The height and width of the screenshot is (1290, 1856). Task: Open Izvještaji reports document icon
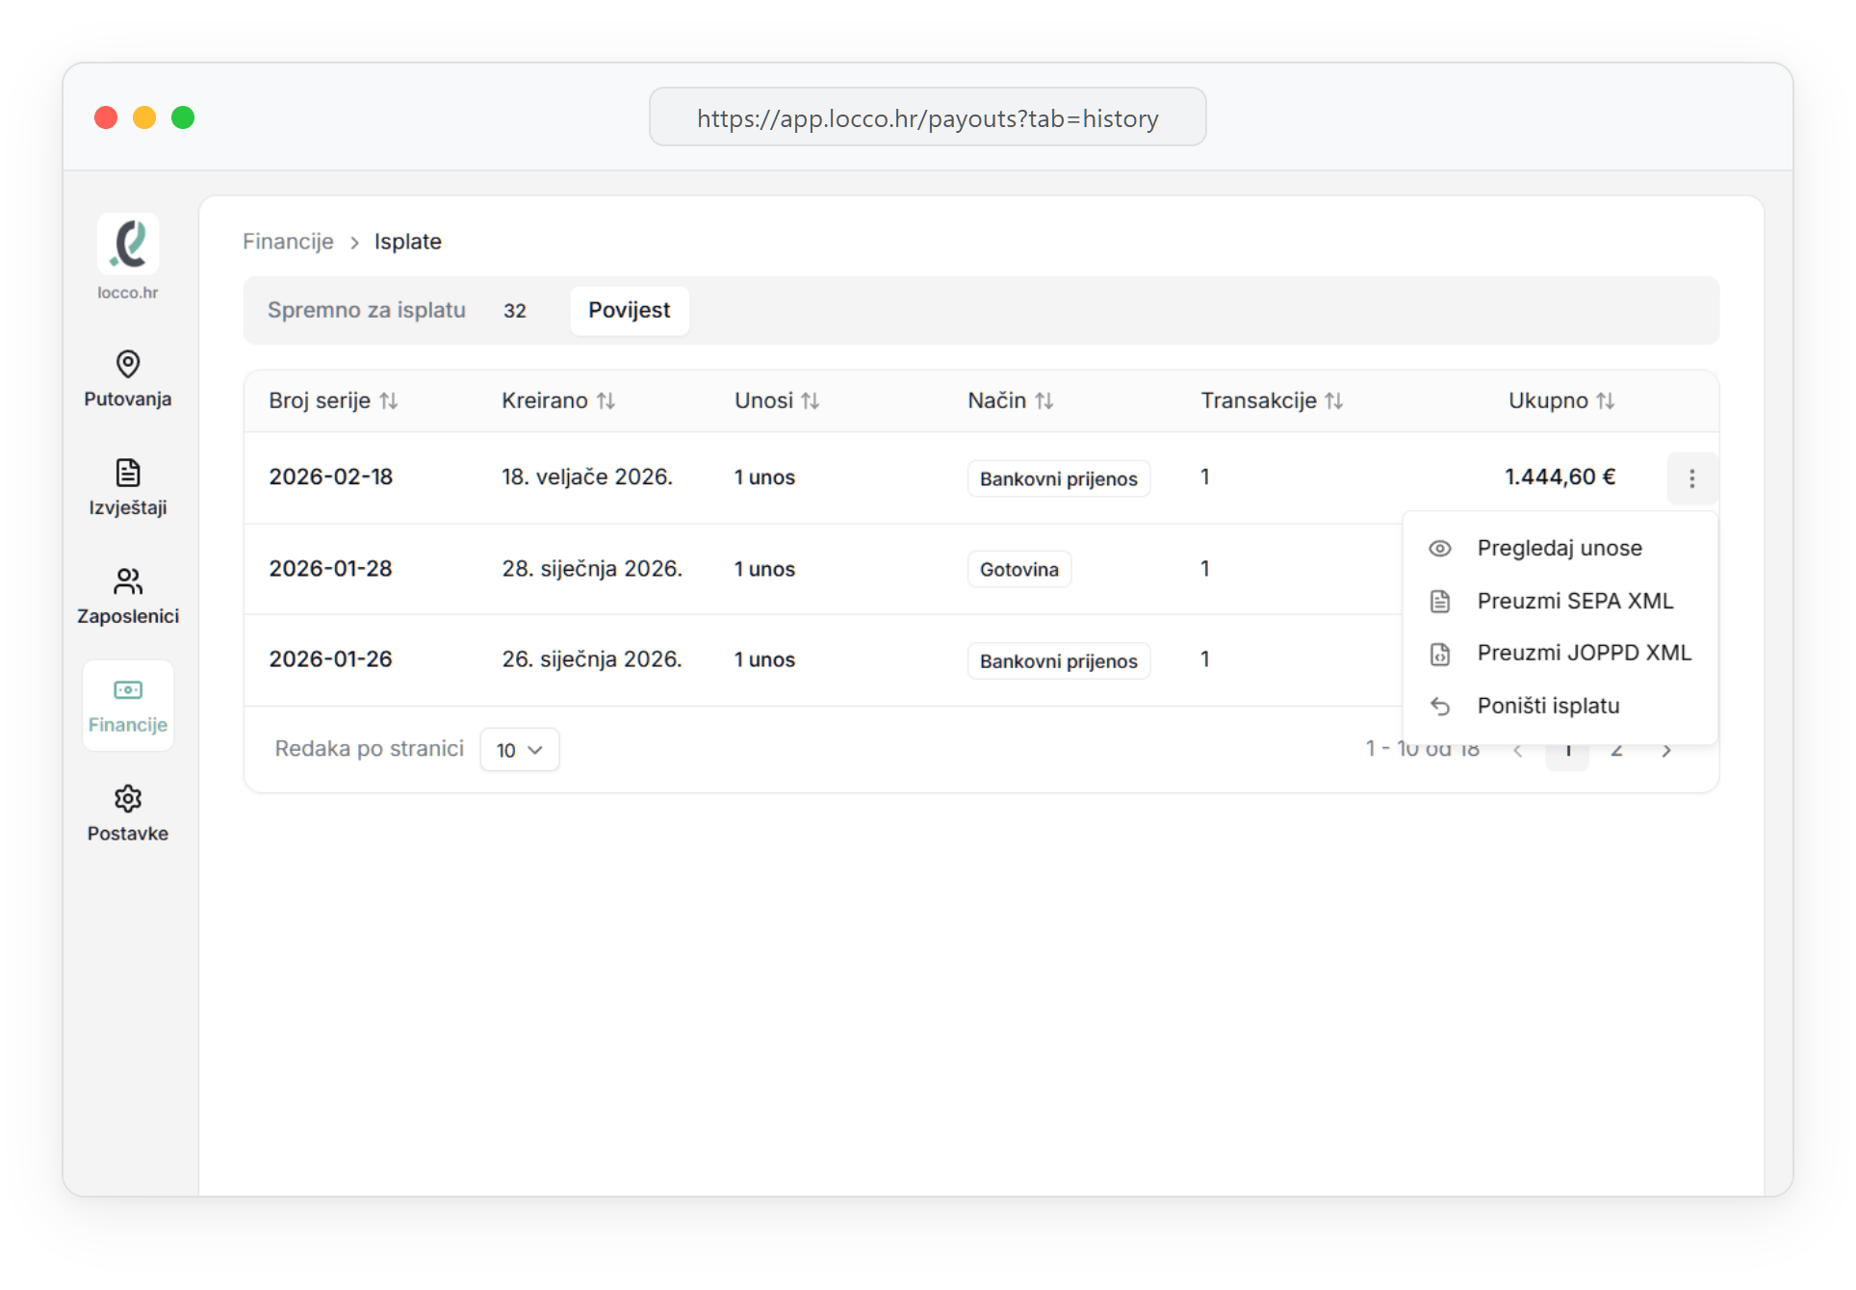pyautogui.click(x=128, y=473)
